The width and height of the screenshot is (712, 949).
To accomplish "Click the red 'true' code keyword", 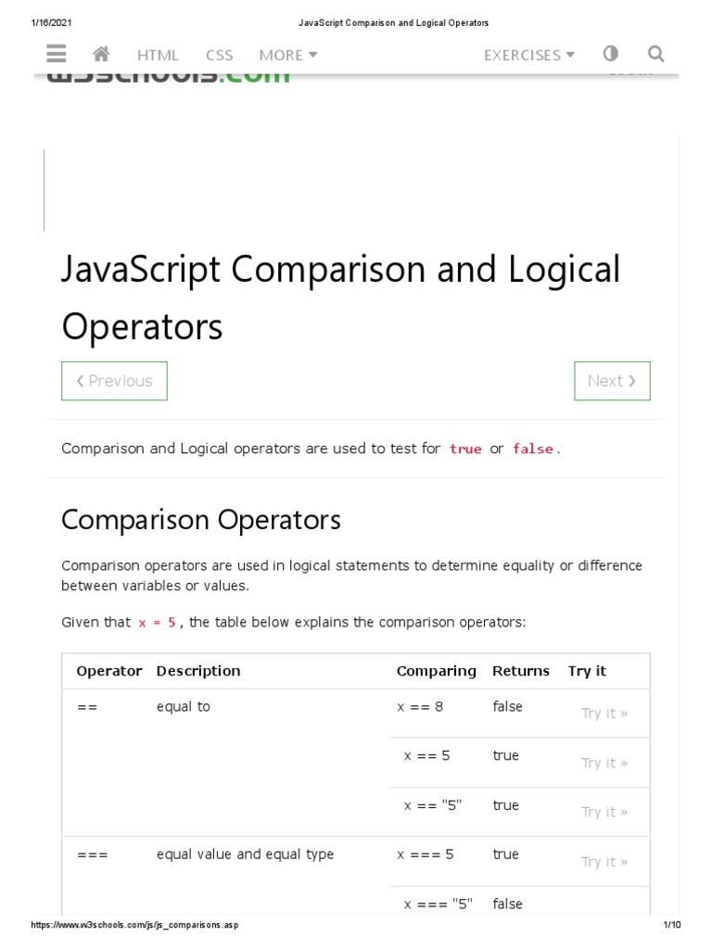I will click(x=465, y=449).
